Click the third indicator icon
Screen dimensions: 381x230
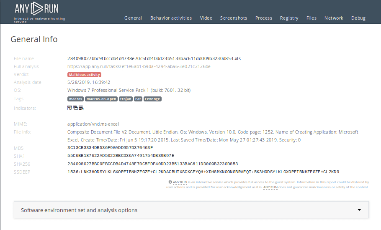(x=81, y=108)
